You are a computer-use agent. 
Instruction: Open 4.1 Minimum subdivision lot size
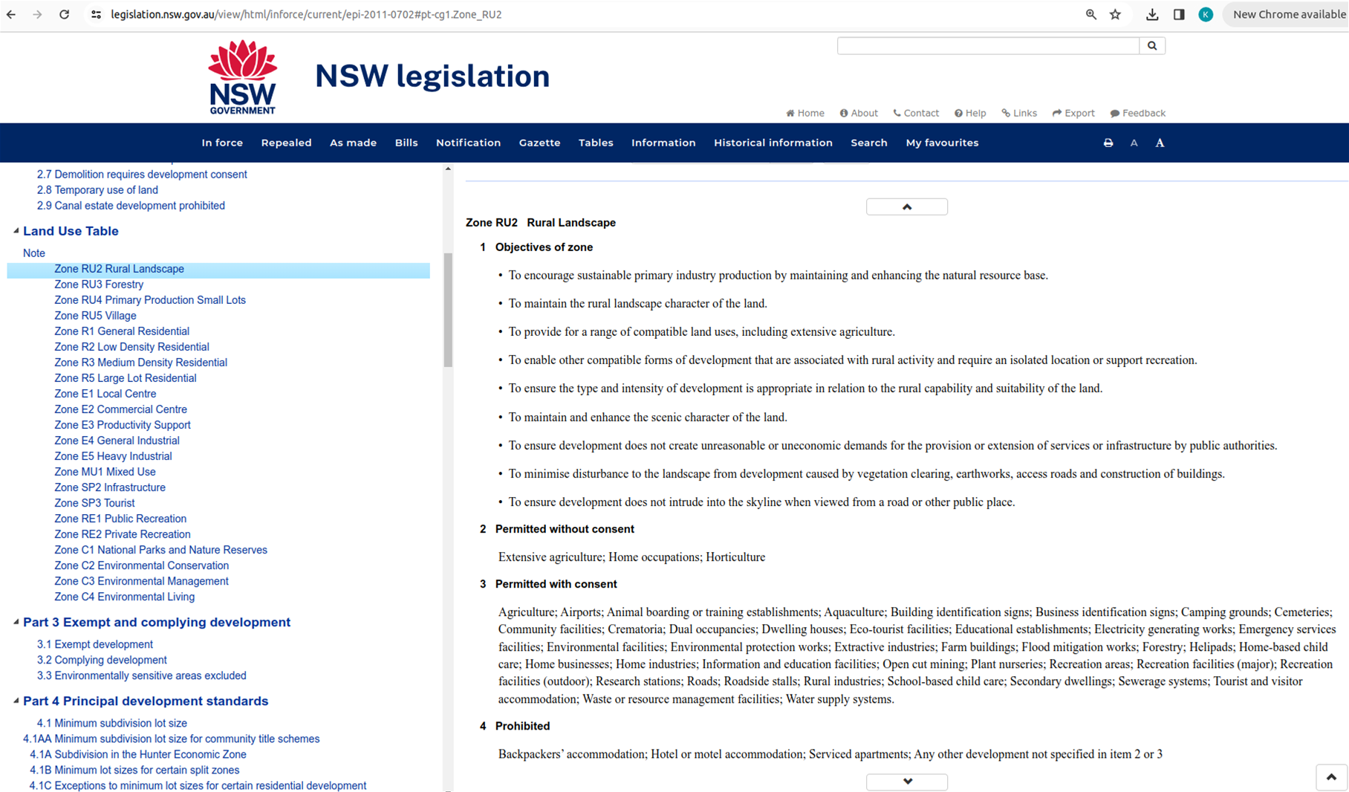pyautogui.click(x=112, y=723)
